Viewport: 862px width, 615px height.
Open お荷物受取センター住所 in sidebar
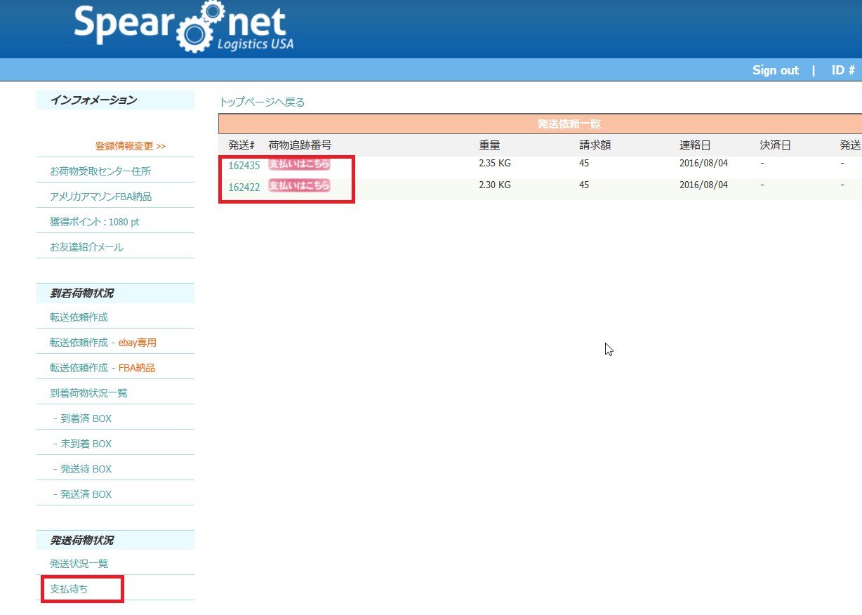(100, 171)
